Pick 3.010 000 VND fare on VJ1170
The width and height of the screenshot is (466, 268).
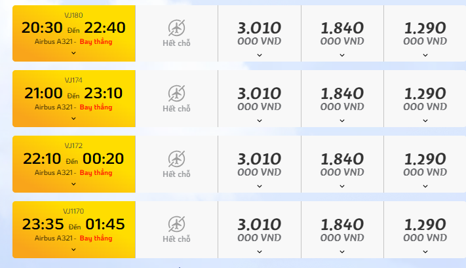pyautogui.click(x=260, y=230)
